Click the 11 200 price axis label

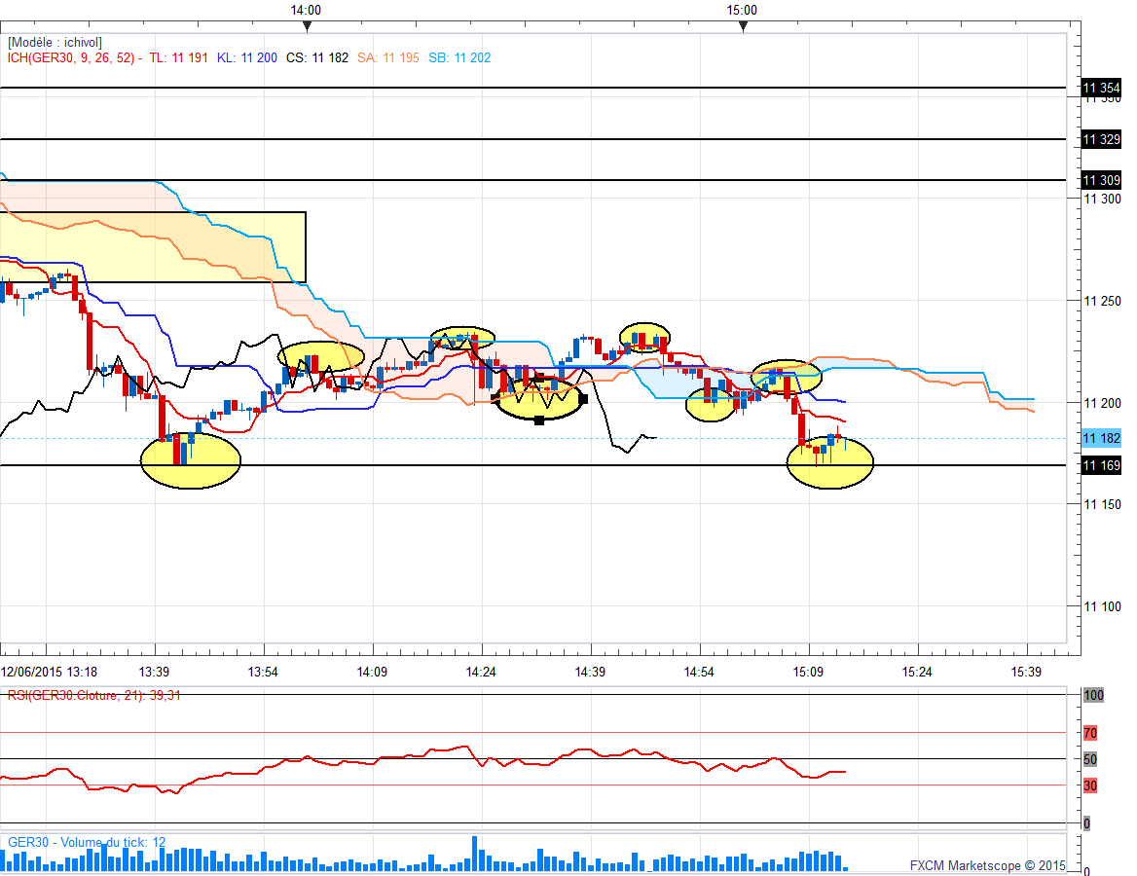pos(1102,403)
